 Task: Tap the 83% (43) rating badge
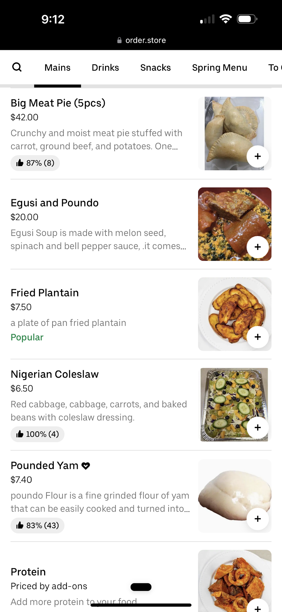(x=37, y=525)
